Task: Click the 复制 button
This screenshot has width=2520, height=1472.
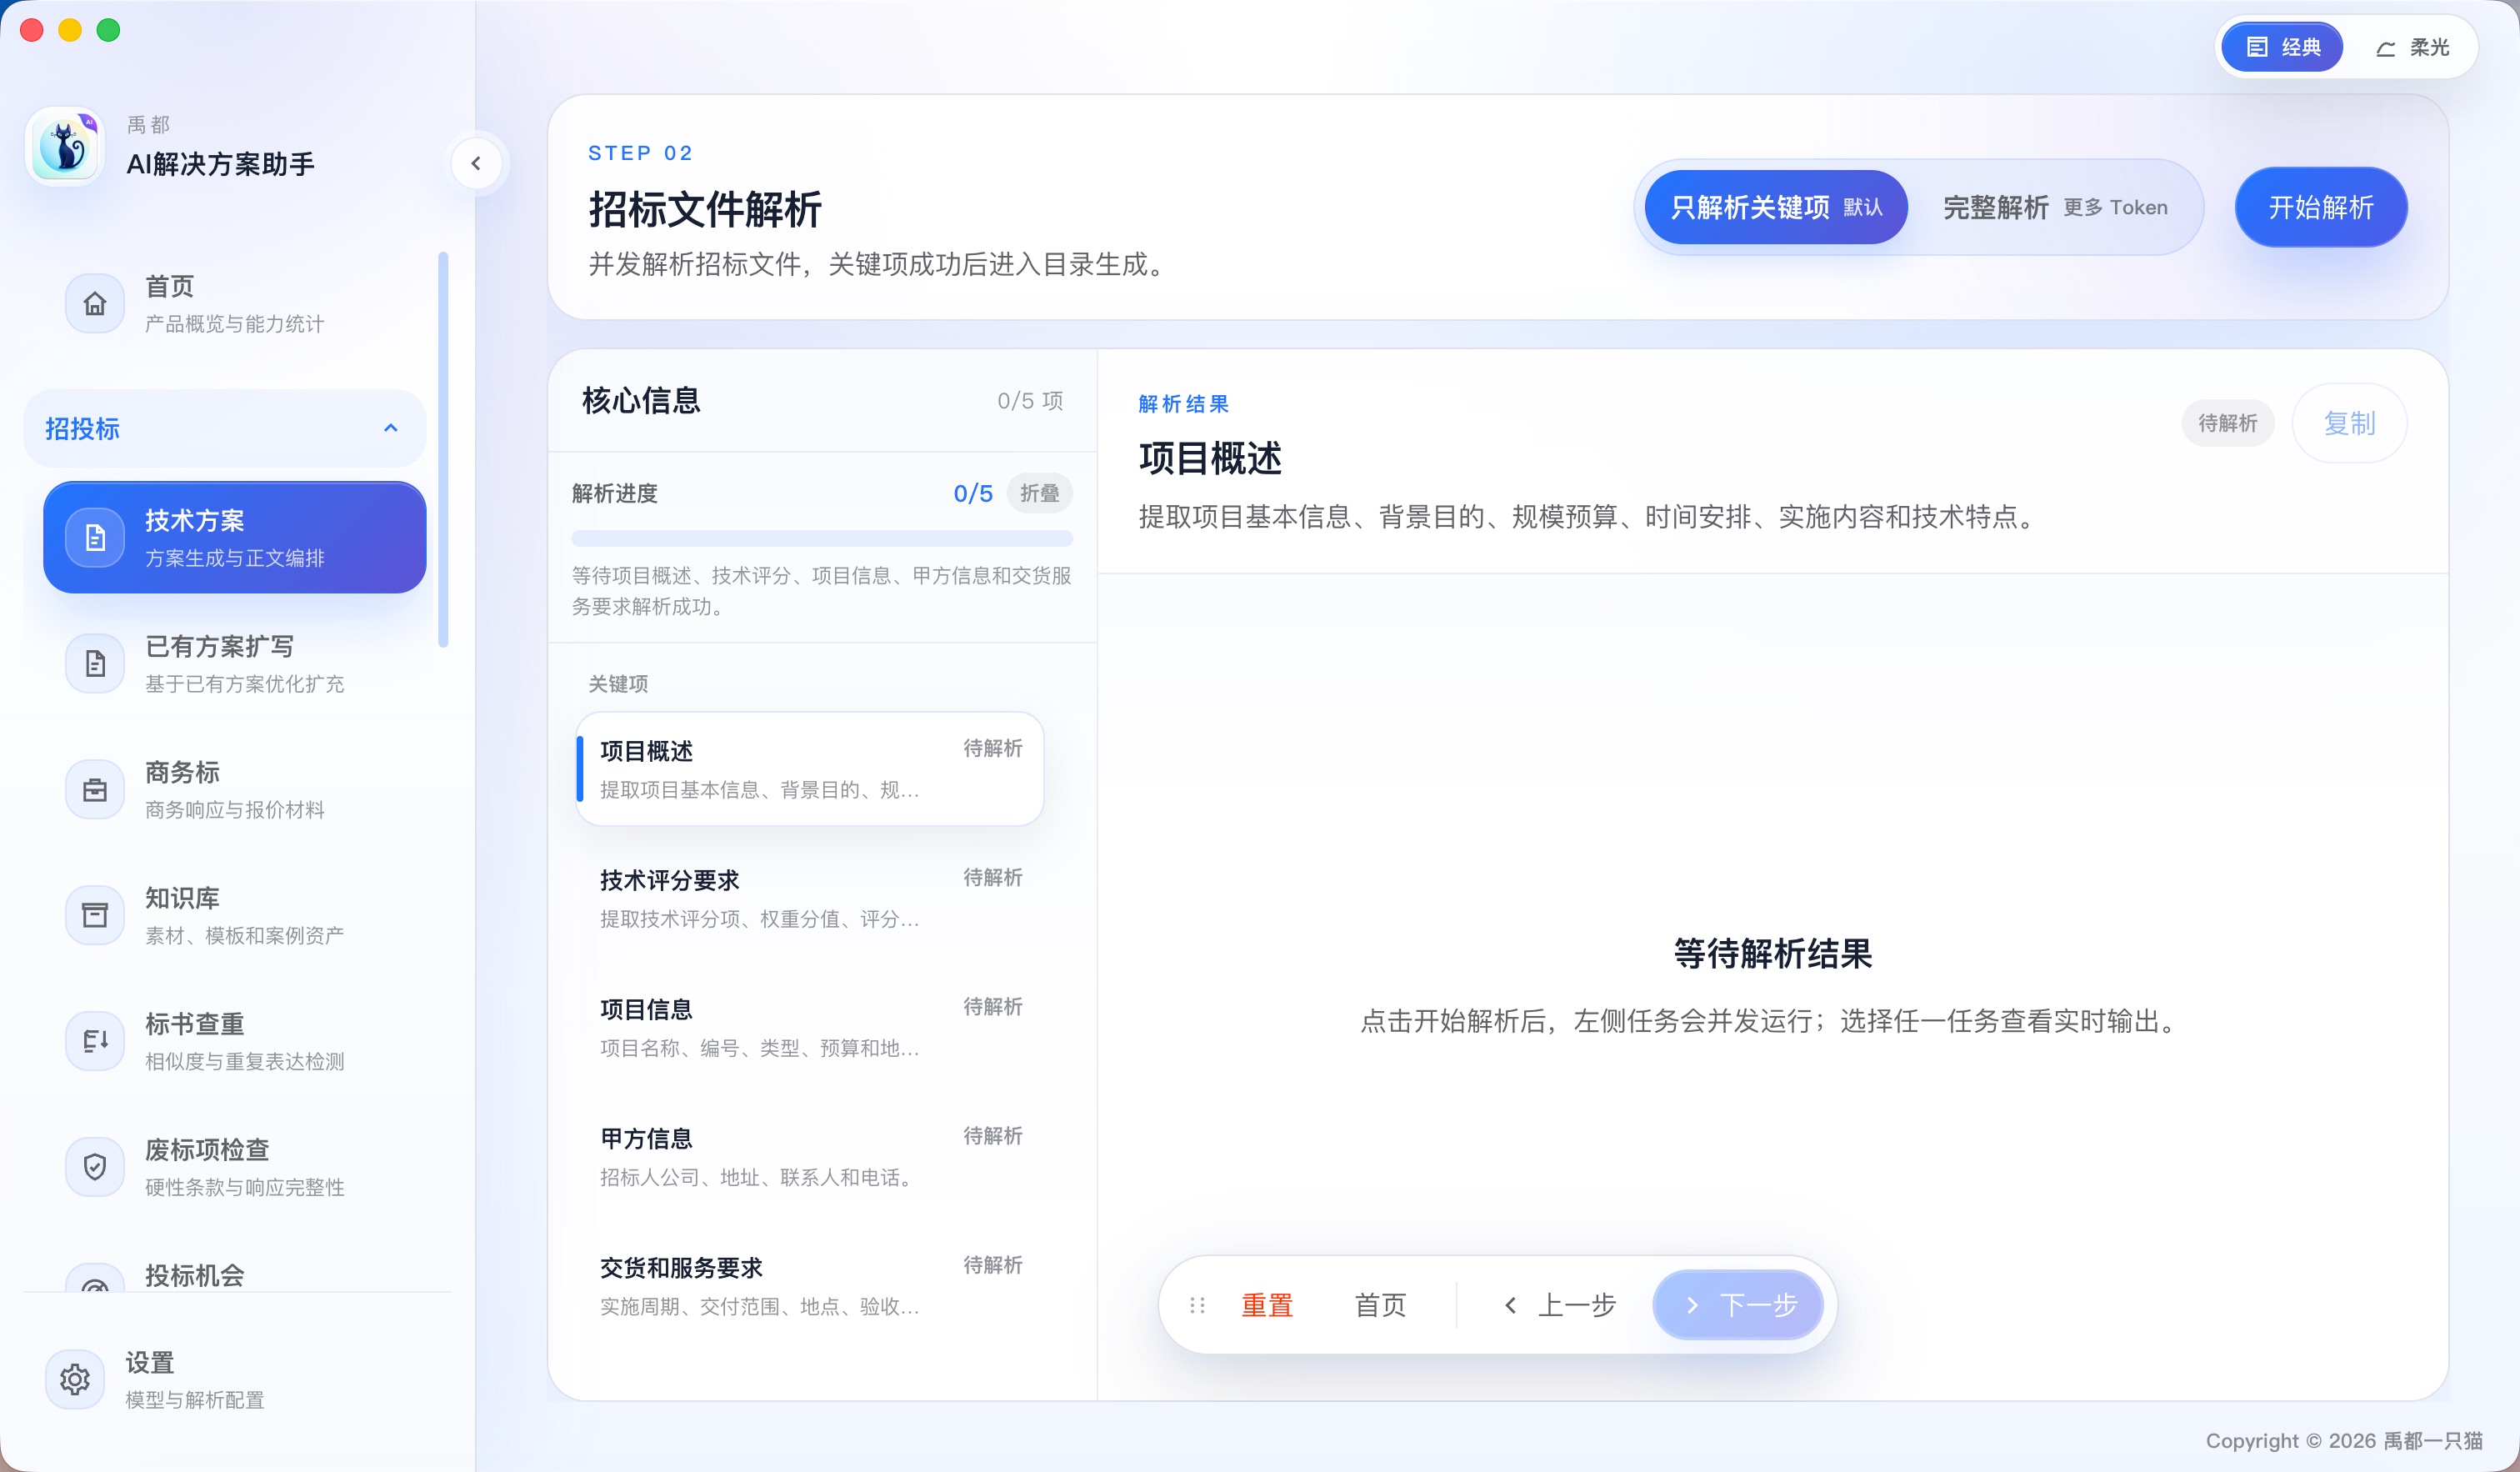Action: click(x=2349, y=423)
